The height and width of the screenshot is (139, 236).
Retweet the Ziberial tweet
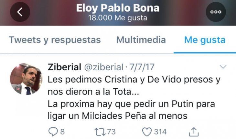click(x=100, y=132)
